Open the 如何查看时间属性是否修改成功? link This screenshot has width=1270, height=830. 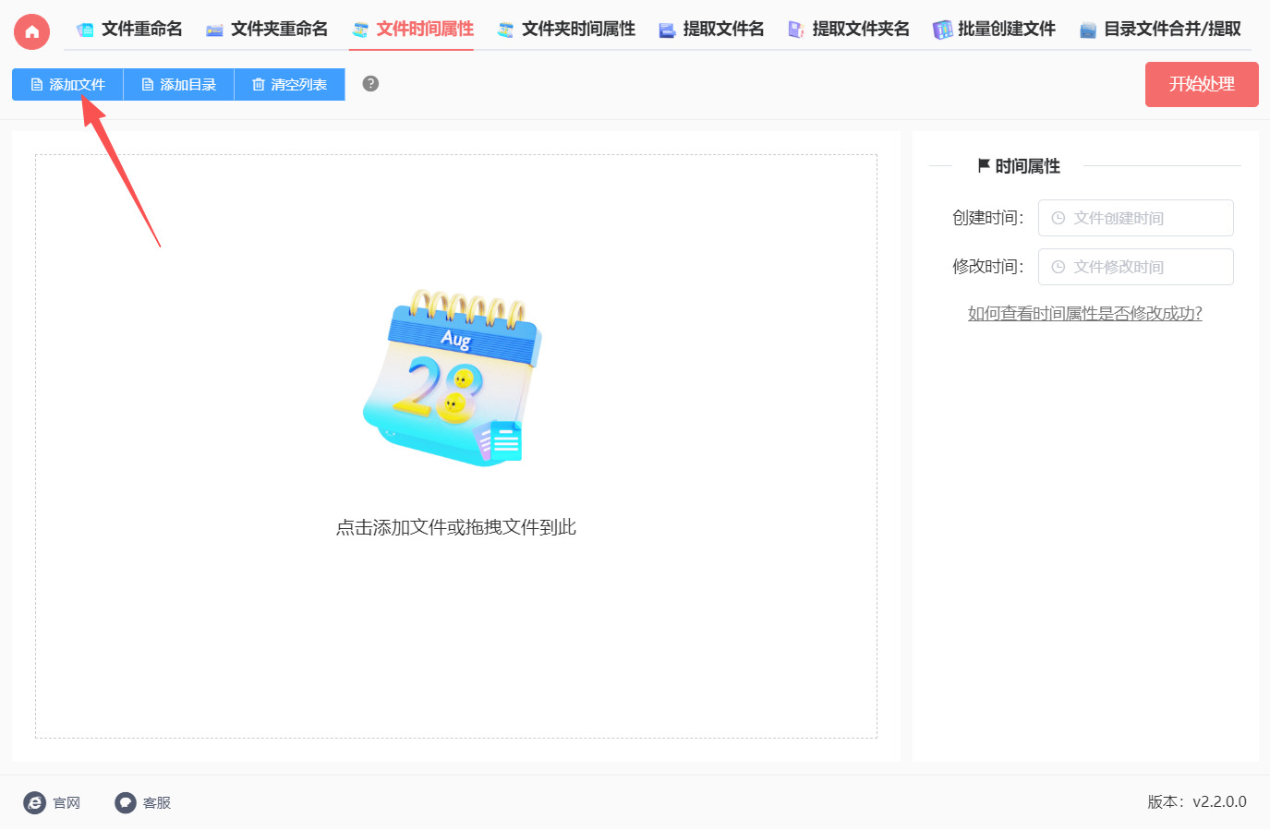1084,314
